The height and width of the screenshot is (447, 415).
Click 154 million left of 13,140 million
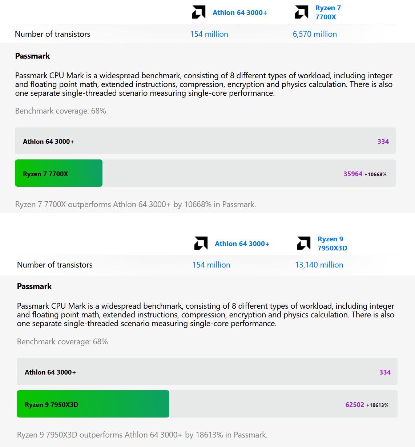tap(211, 265)
